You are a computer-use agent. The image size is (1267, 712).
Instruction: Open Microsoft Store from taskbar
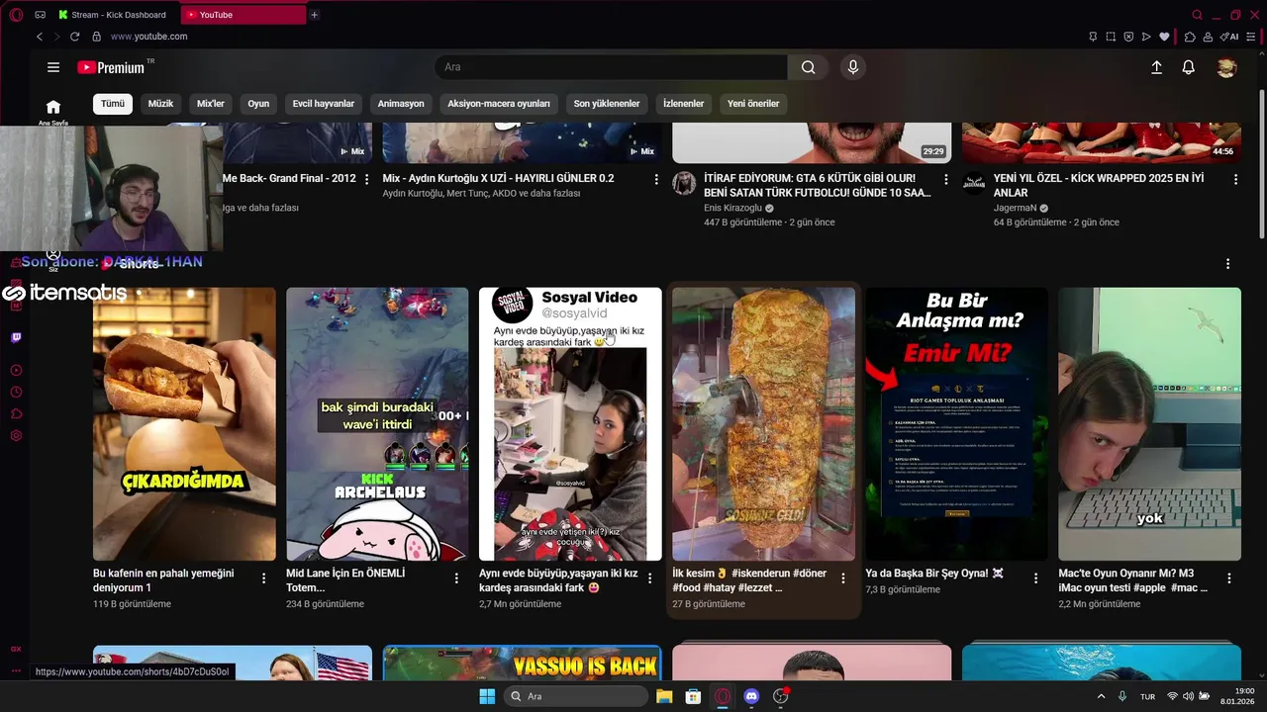pos(693,696)
